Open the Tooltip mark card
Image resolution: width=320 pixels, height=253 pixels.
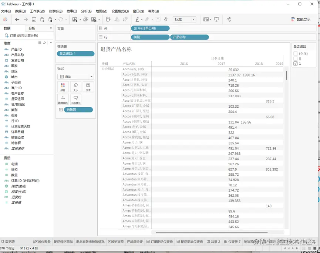point(75,99)
